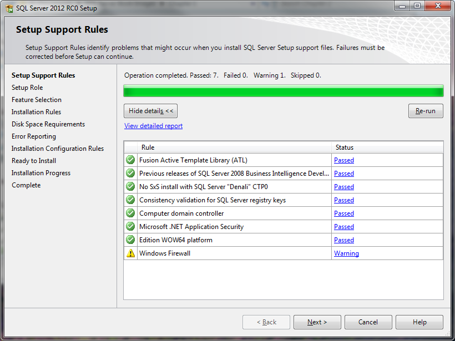Open Passed status for Consistency validation rule
455x341 pixels.
(344, 200)
